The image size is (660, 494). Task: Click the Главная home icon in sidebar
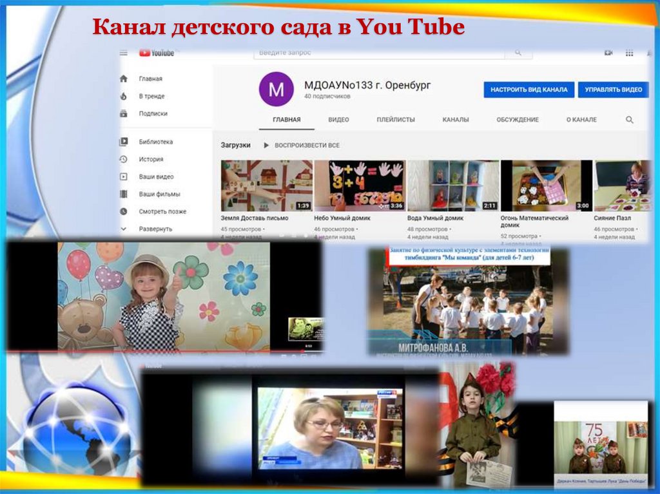tap(123, 79)
